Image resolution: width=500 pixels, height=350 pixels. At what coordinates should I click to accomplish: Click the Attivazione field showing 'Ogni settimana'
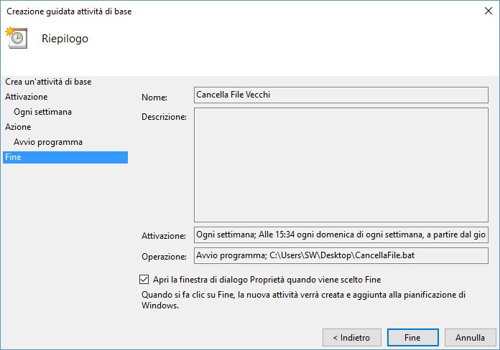(341, 235)
